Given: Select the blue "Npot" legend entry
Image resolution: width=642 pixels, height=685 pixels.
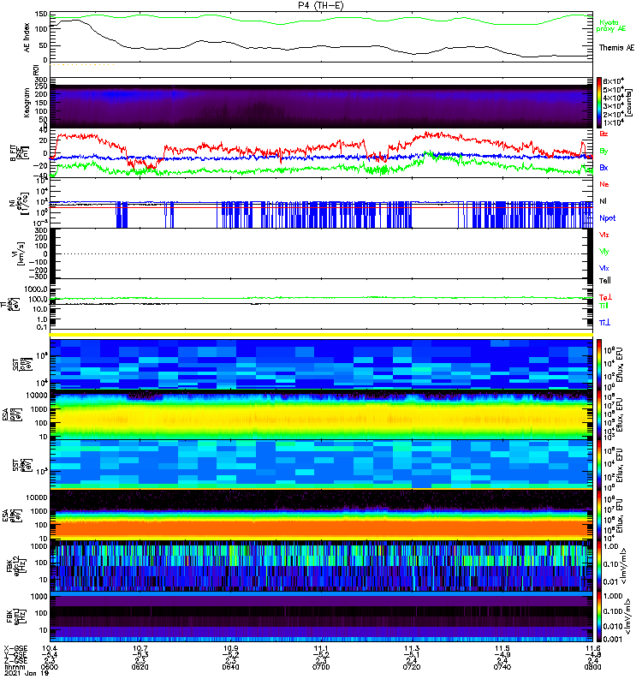Looking at the screenshot, I should point(608,218).
